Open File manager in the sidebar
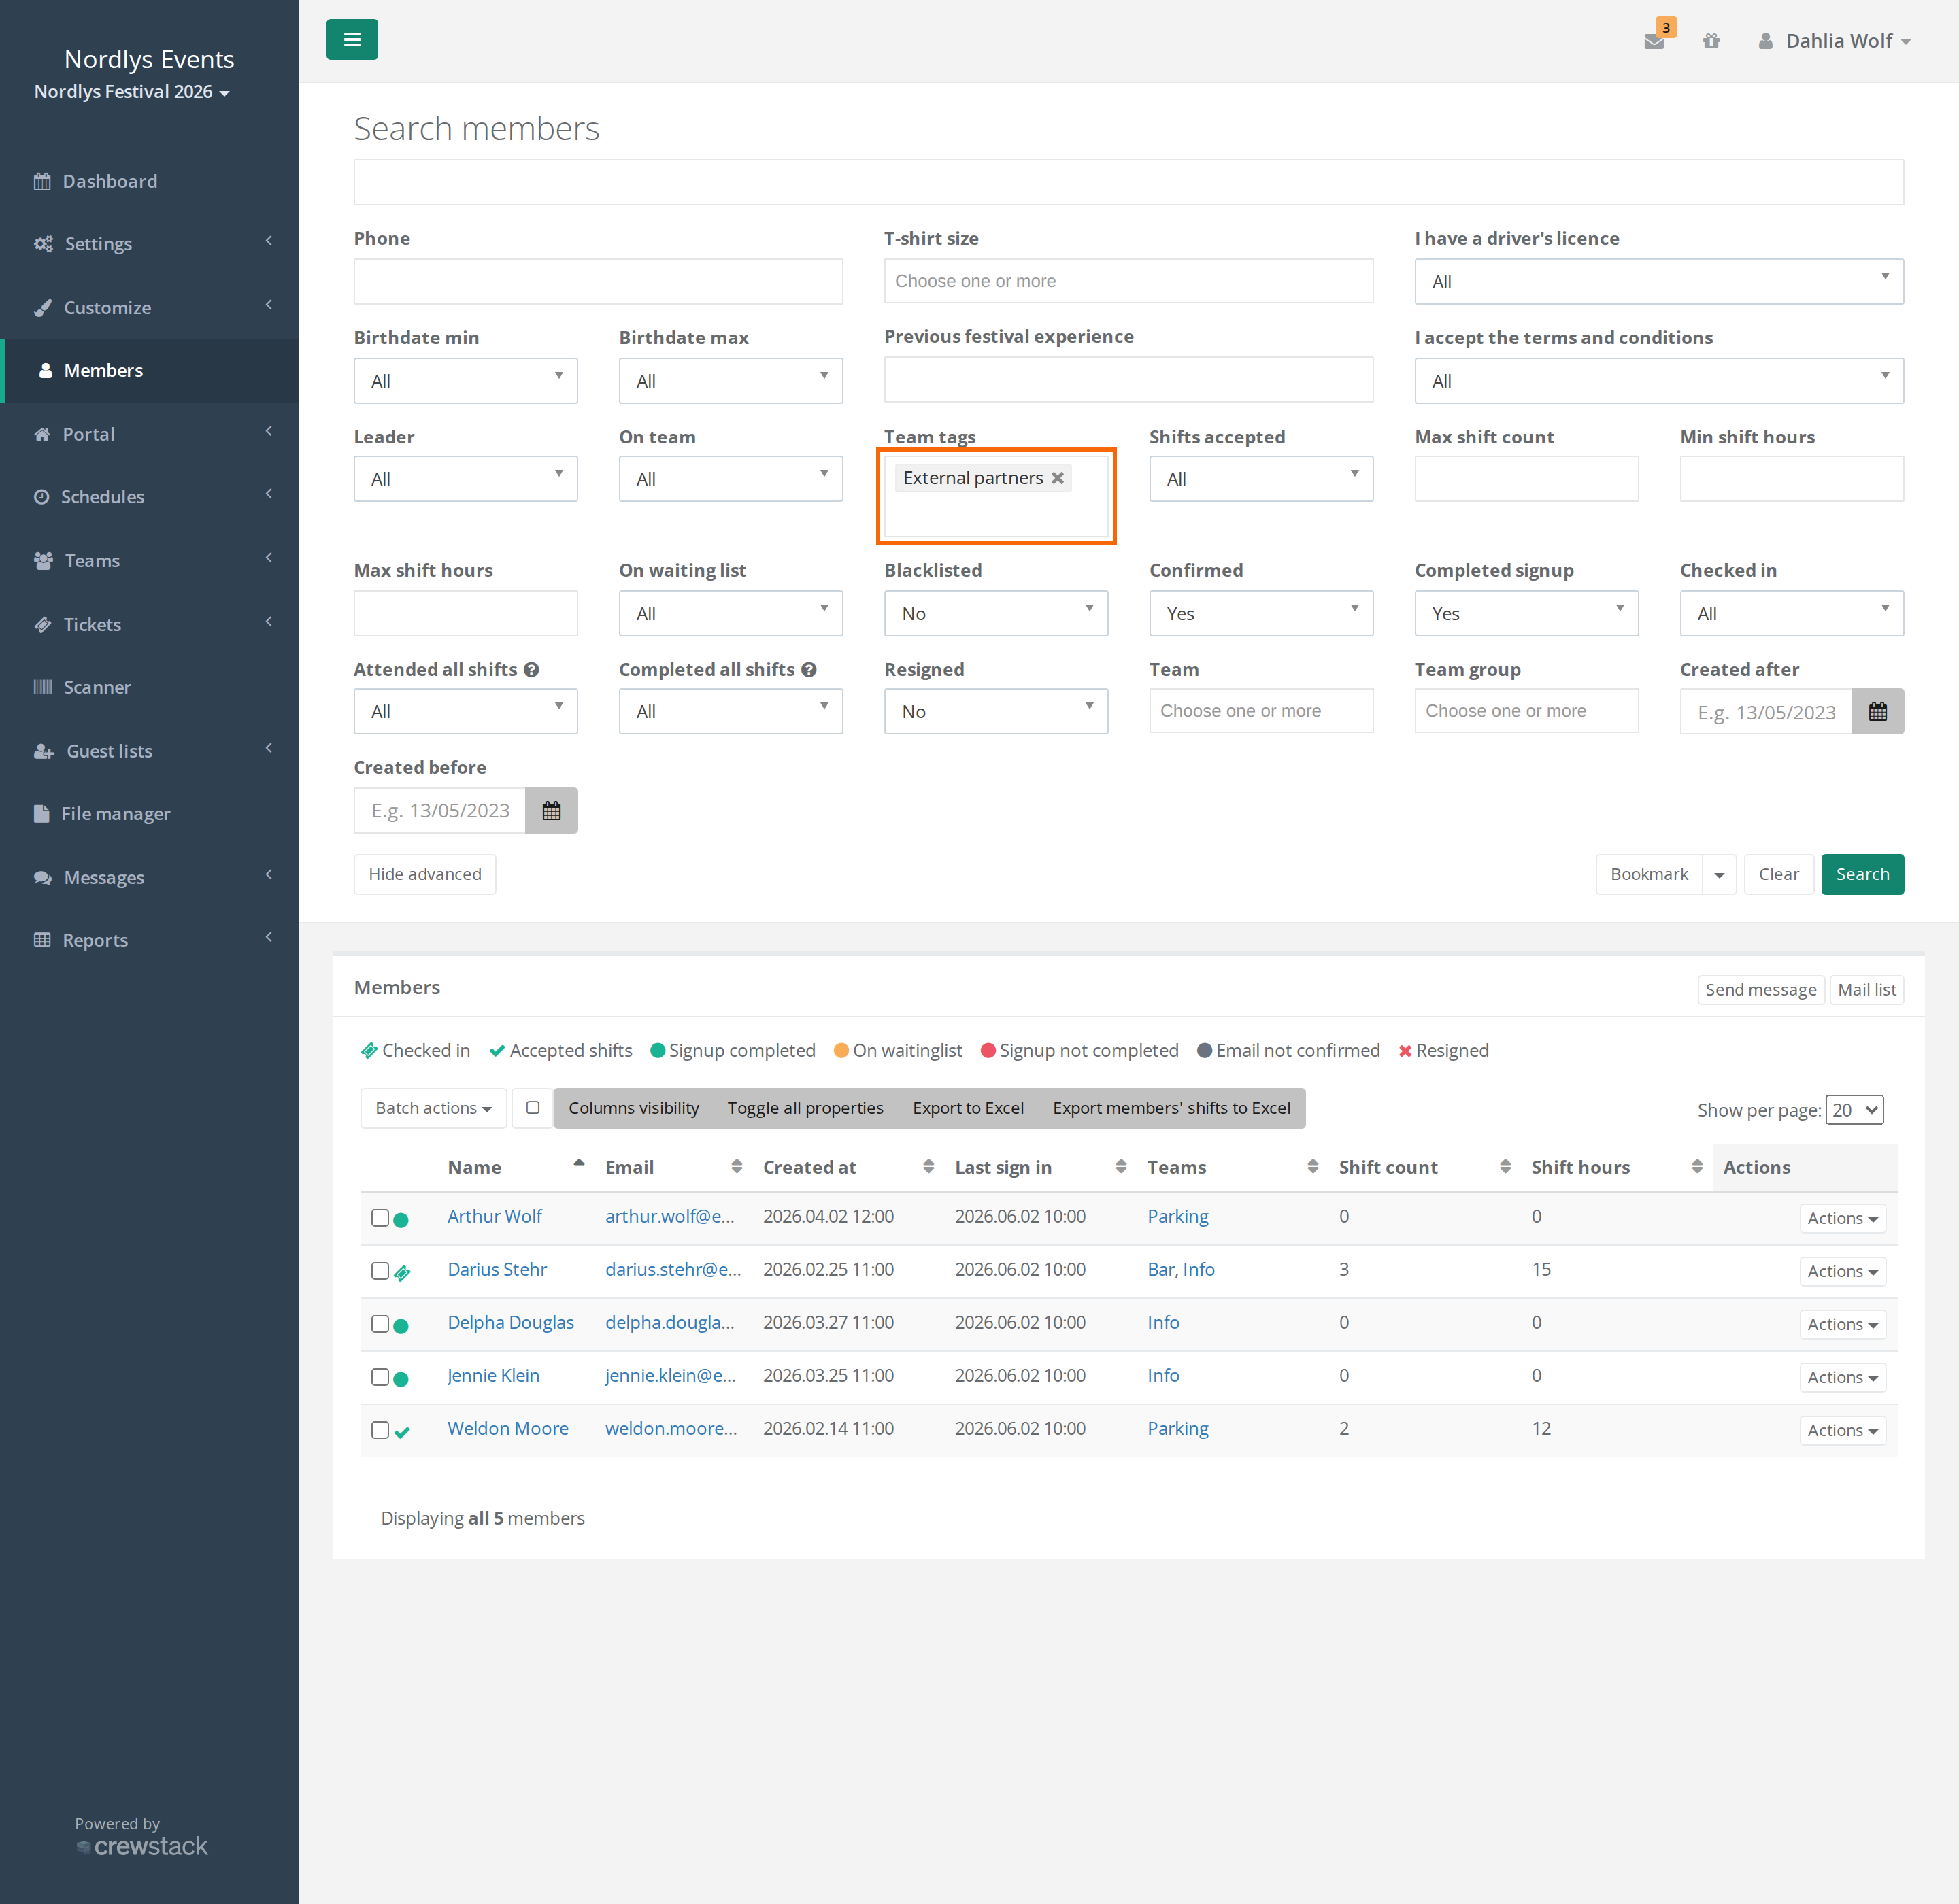1959x1904 pixels. (149, 814)
